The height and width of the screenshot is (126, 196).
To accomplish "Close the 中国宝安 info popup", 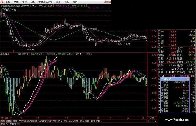I will pos(187,79).
